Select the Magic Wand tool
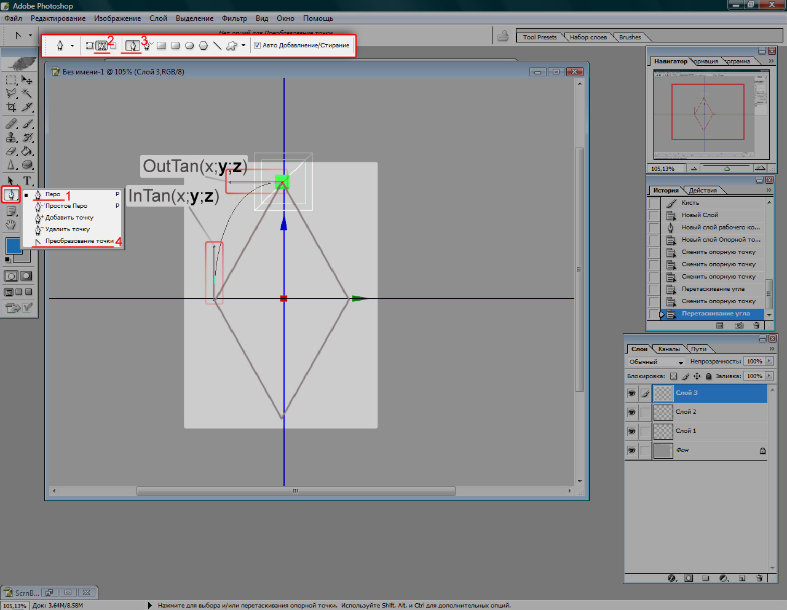The width and height of the screenshot is (787, 610). click(x=27, y=93)
